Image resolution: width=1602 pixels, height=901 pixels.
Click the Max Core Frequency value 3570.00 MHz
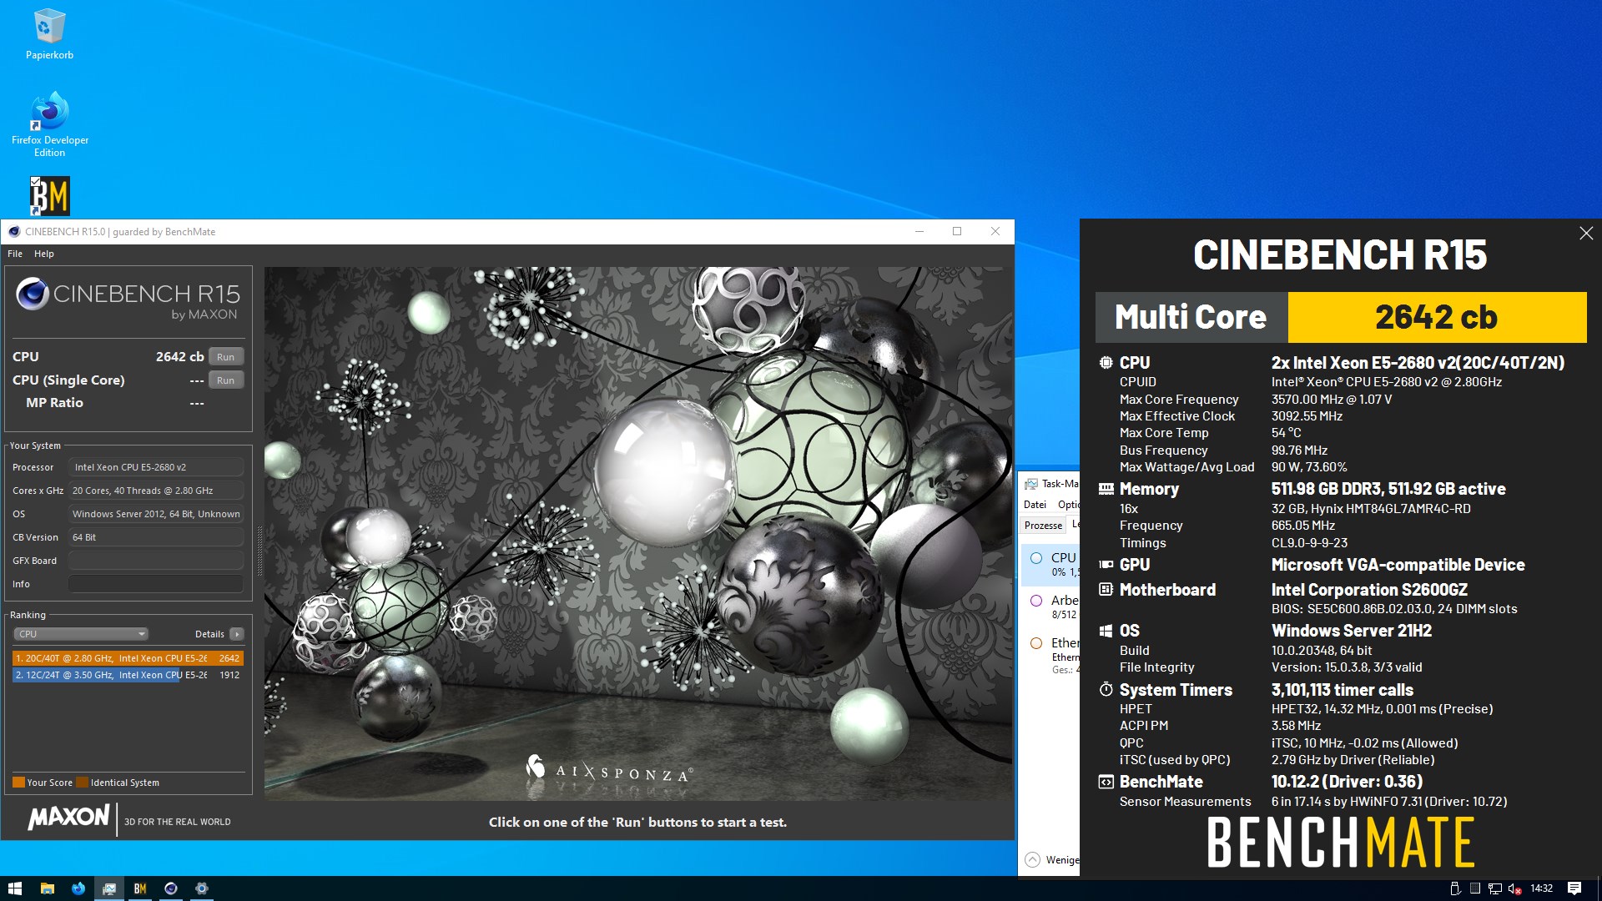pos(1332,400)
